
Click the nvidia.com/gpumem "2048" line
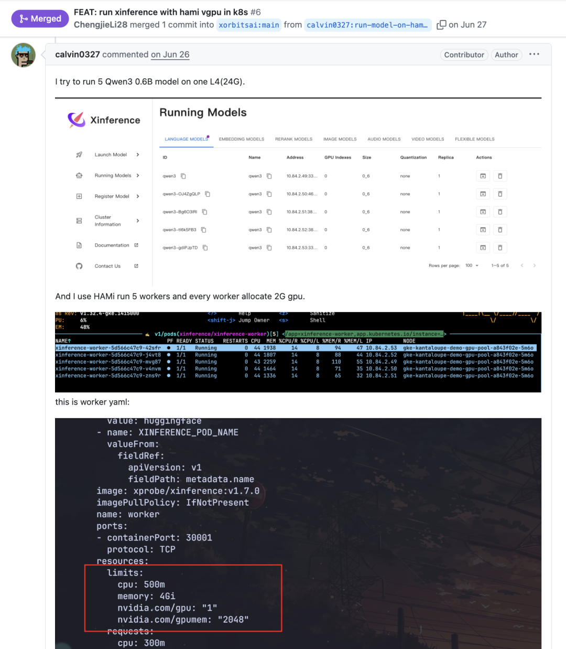click(x=183, y=620)
